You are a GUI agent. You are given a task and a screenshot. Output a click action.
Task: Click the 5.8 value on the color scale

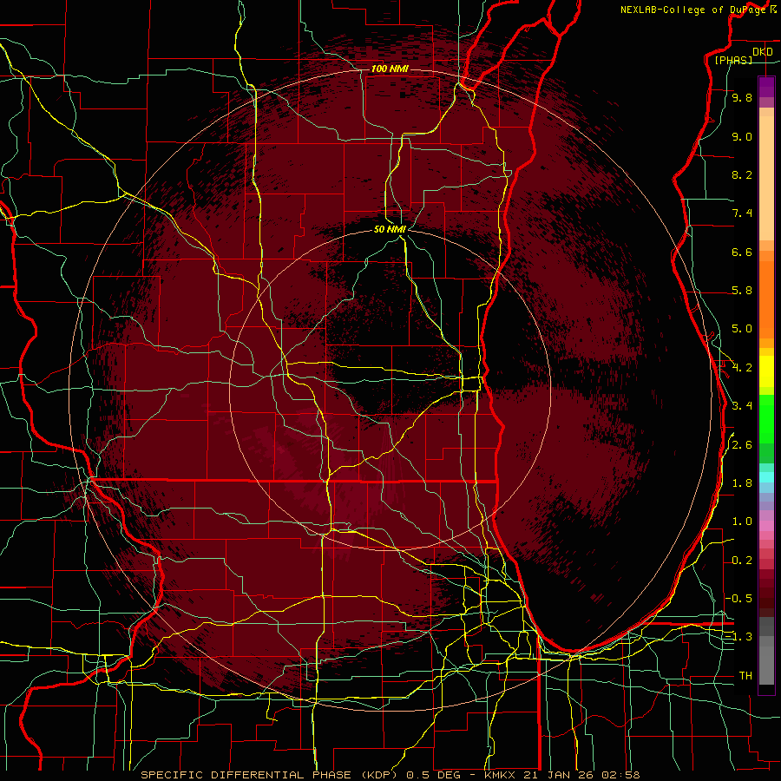(742, 291)
